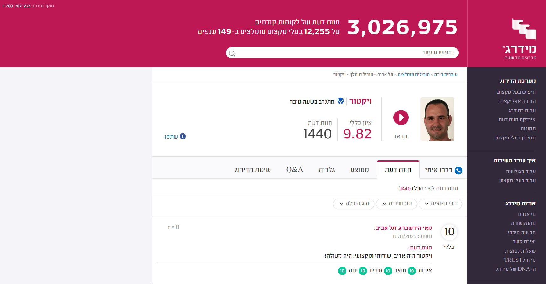
Task: Click the Facebook share icon
Action: [x=183, y=136]
